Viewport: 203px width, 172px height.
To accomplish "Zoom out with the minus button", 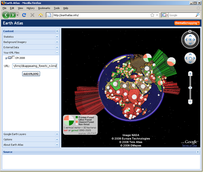I will click(190, 102).
